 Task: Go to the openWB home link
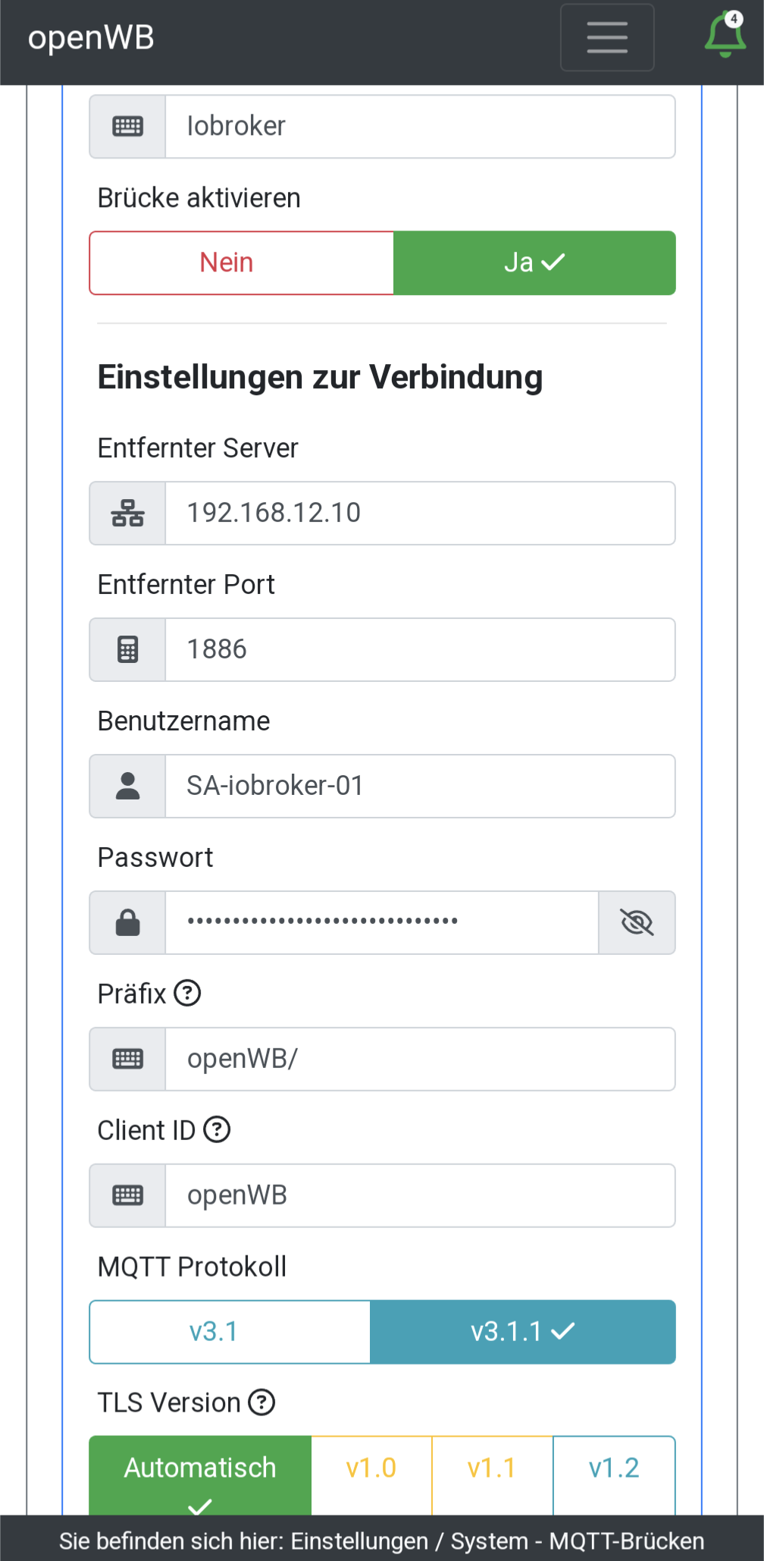[91, 38]
